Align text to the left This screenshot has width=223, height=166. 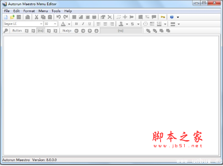pyautogui.click(x=99, y=24)
